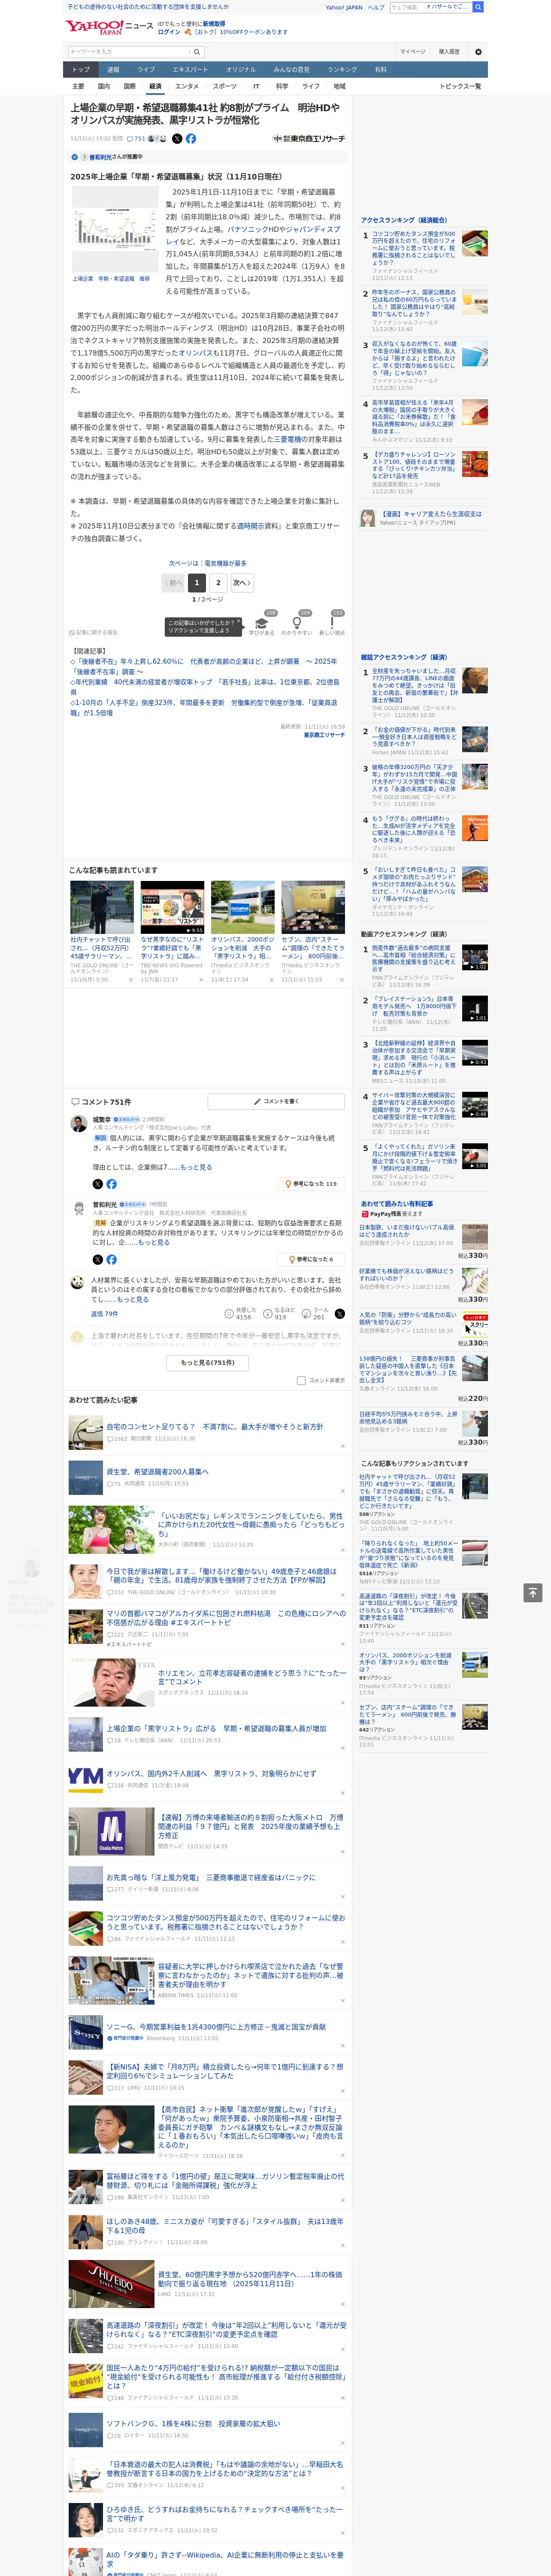Click 記事に関する報告 report icon link
The image size is (551, 2576).
94,633
